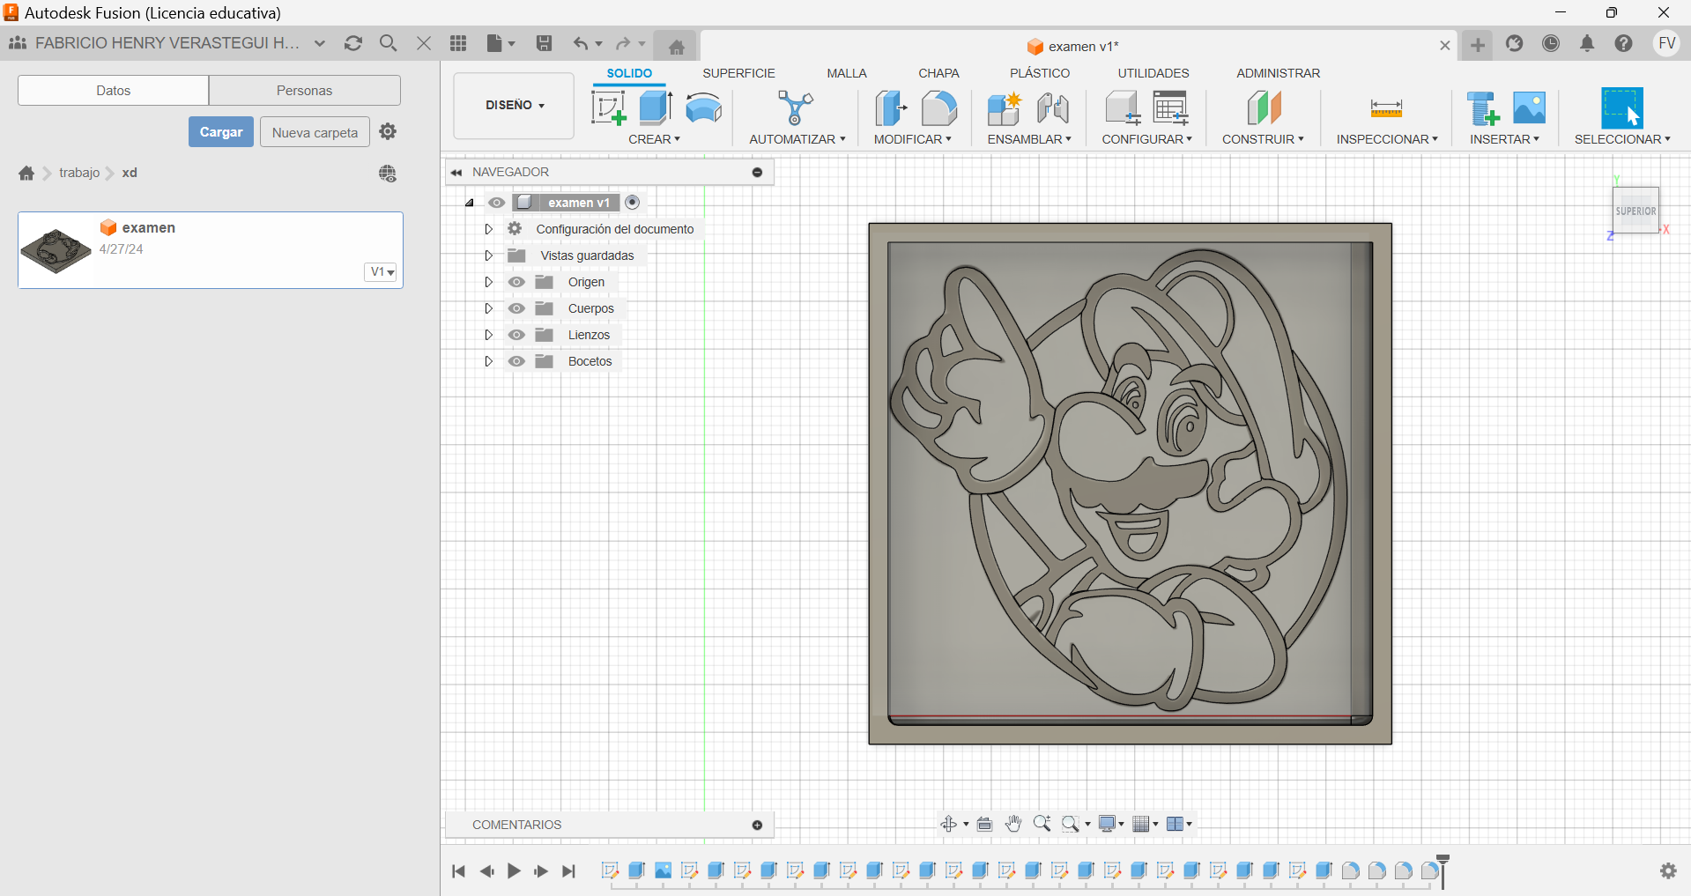This screenshot has height=896, width=1691.
Task: Collapse the examen v1 root node
Action: click(x=470, y=203)
